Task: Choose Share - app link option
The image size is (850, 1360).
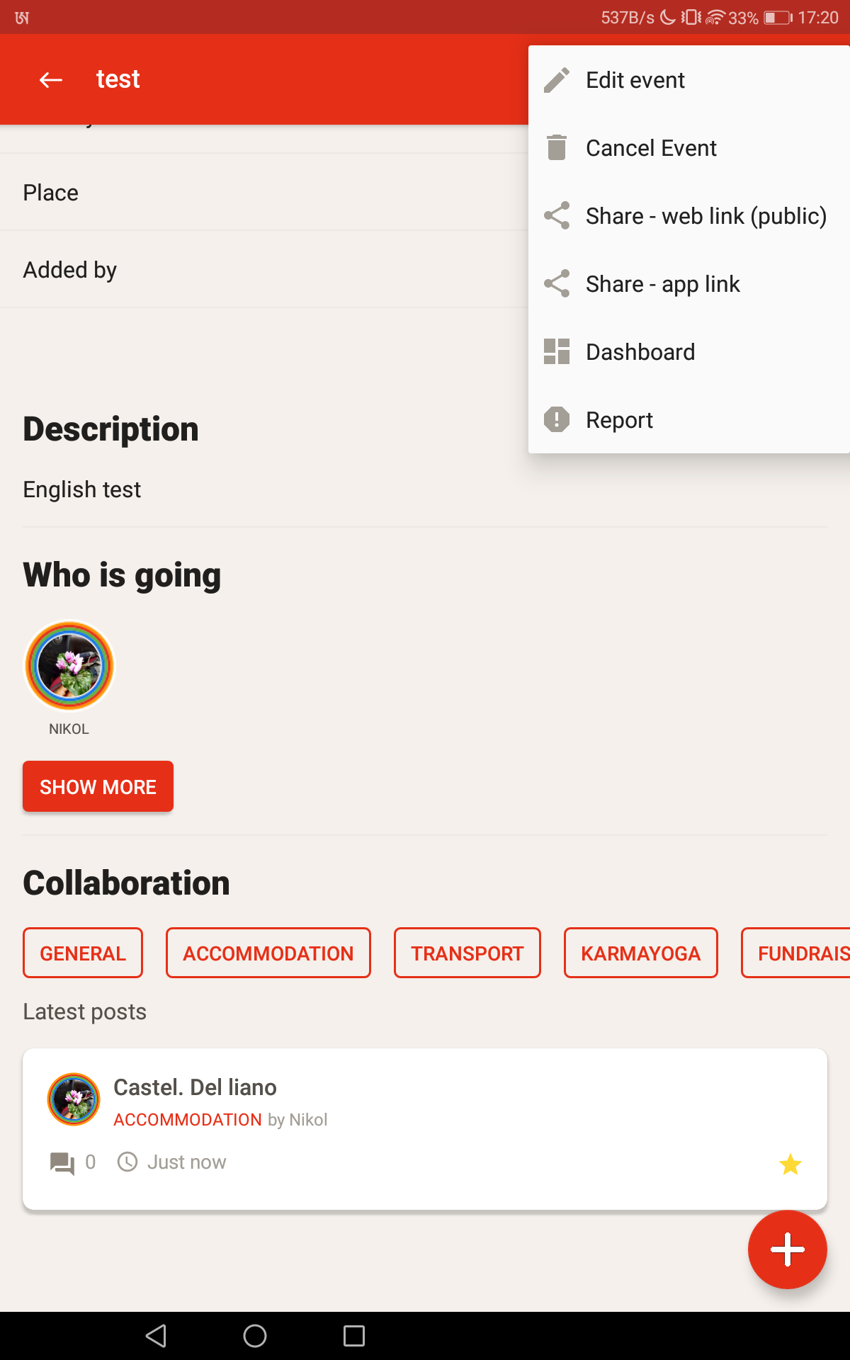Action: (662, 284)
